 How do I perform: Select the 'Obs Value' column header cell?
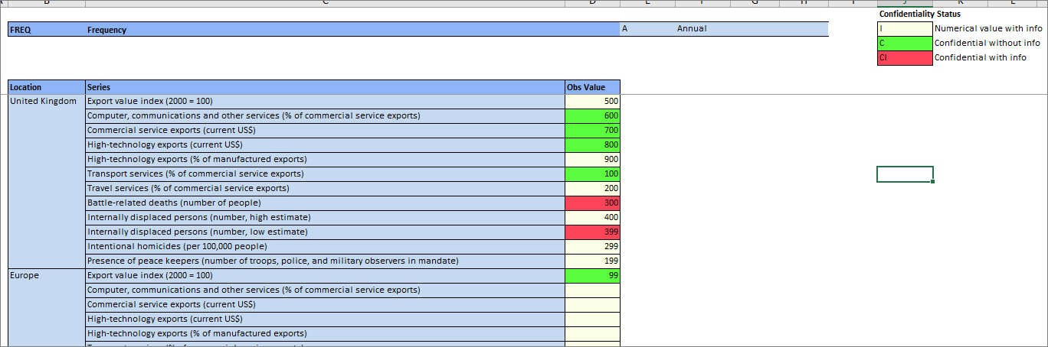click(592, 87)
